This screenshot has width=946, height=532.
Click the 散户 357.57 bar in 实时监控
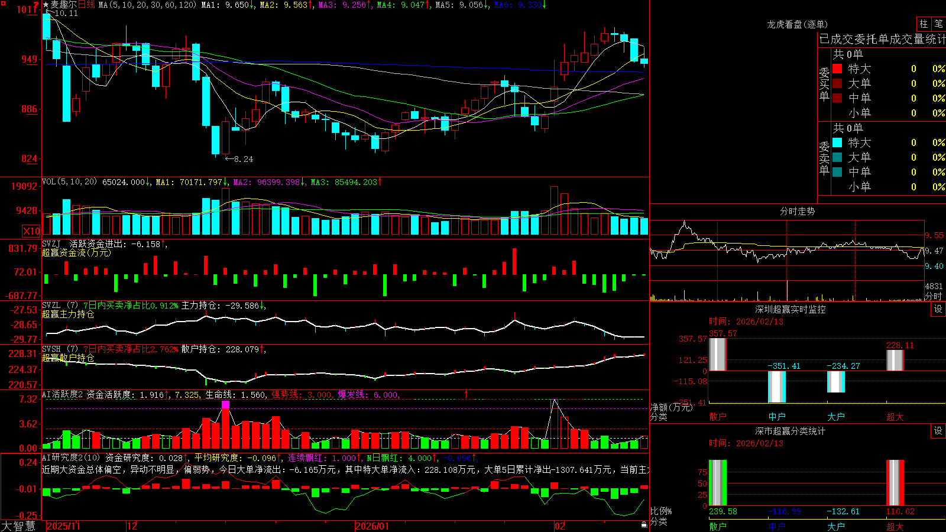coord(717,355)
